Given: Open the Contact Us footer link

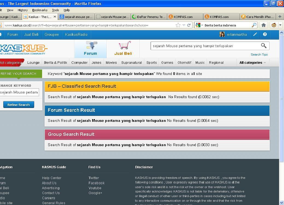Looking at the screenshot, I should 51,193.
